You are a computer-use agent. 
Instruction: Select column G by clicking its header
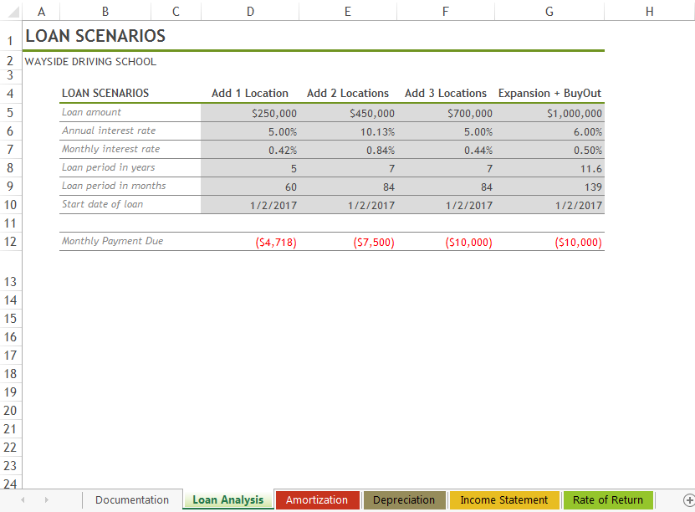[549, 12]
